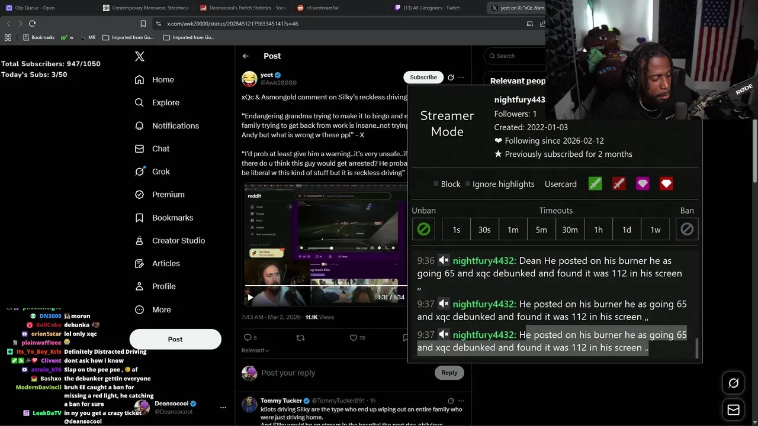Select the 1d timeout button

(x=627, y=230)
